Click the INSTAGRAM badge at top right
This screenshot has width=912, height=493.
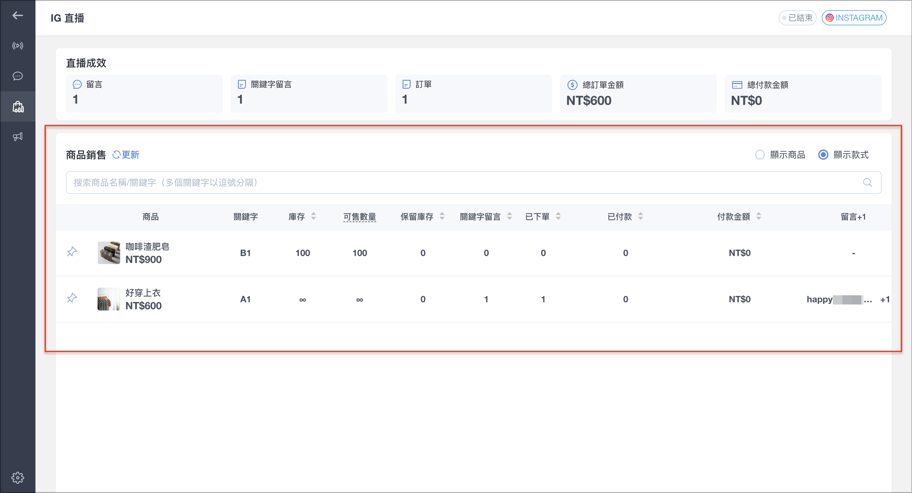854,17
